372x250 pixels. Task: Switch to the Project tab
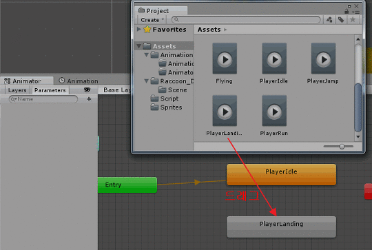coord(161,10)
